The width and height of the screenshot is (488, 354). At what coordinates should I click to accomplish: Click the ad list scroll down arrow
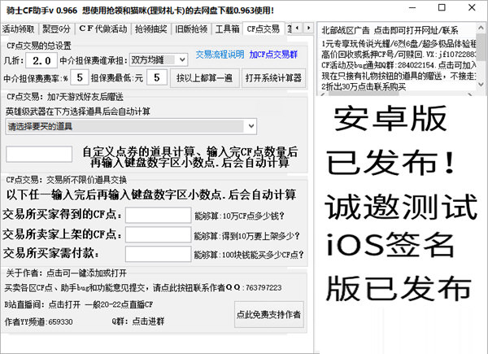tap(481, 84)
